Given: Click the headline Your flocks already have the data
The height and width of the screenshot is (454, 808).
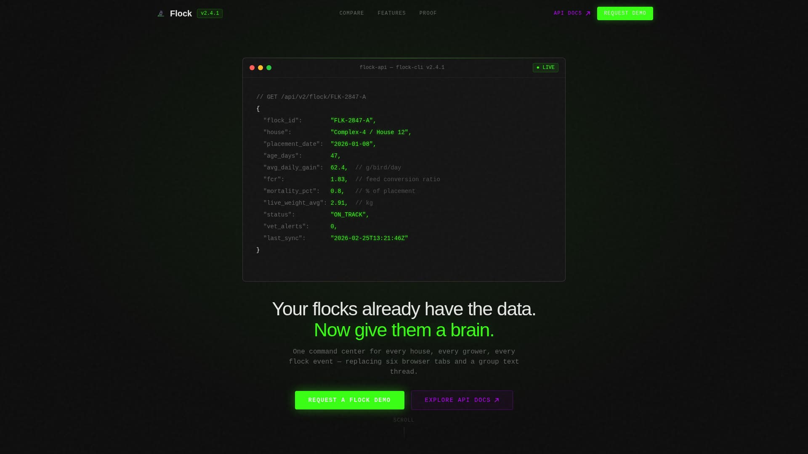Looking at the screenshot, I should click(404, 309).
